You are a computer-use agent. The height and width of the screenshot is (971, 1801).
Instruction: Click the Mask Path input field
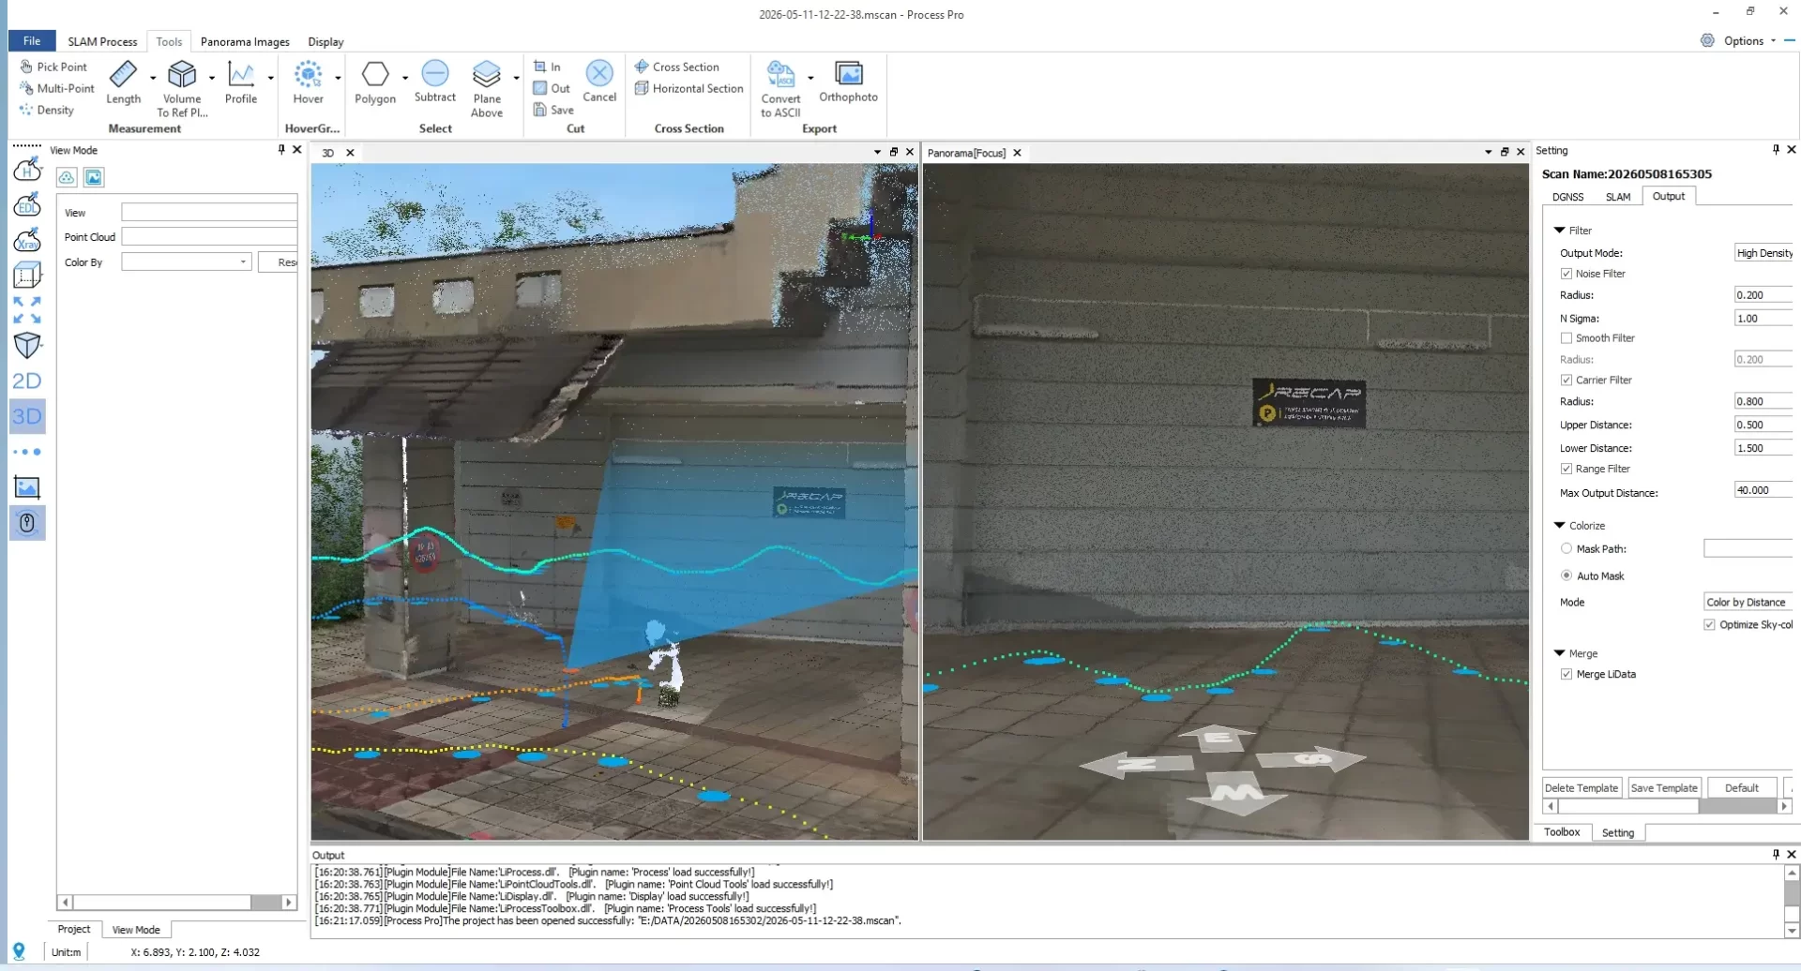(x=1748, y=548)
